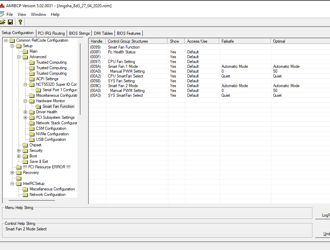Click the AMIBCP application icon in title bar
The height and width of the screenshot is (250, 330).
point(2,6)
